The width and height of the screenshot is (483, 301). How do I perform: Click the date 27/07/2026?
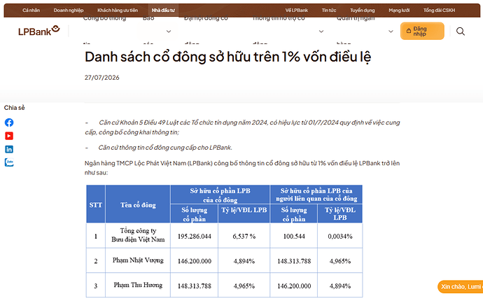102,78
